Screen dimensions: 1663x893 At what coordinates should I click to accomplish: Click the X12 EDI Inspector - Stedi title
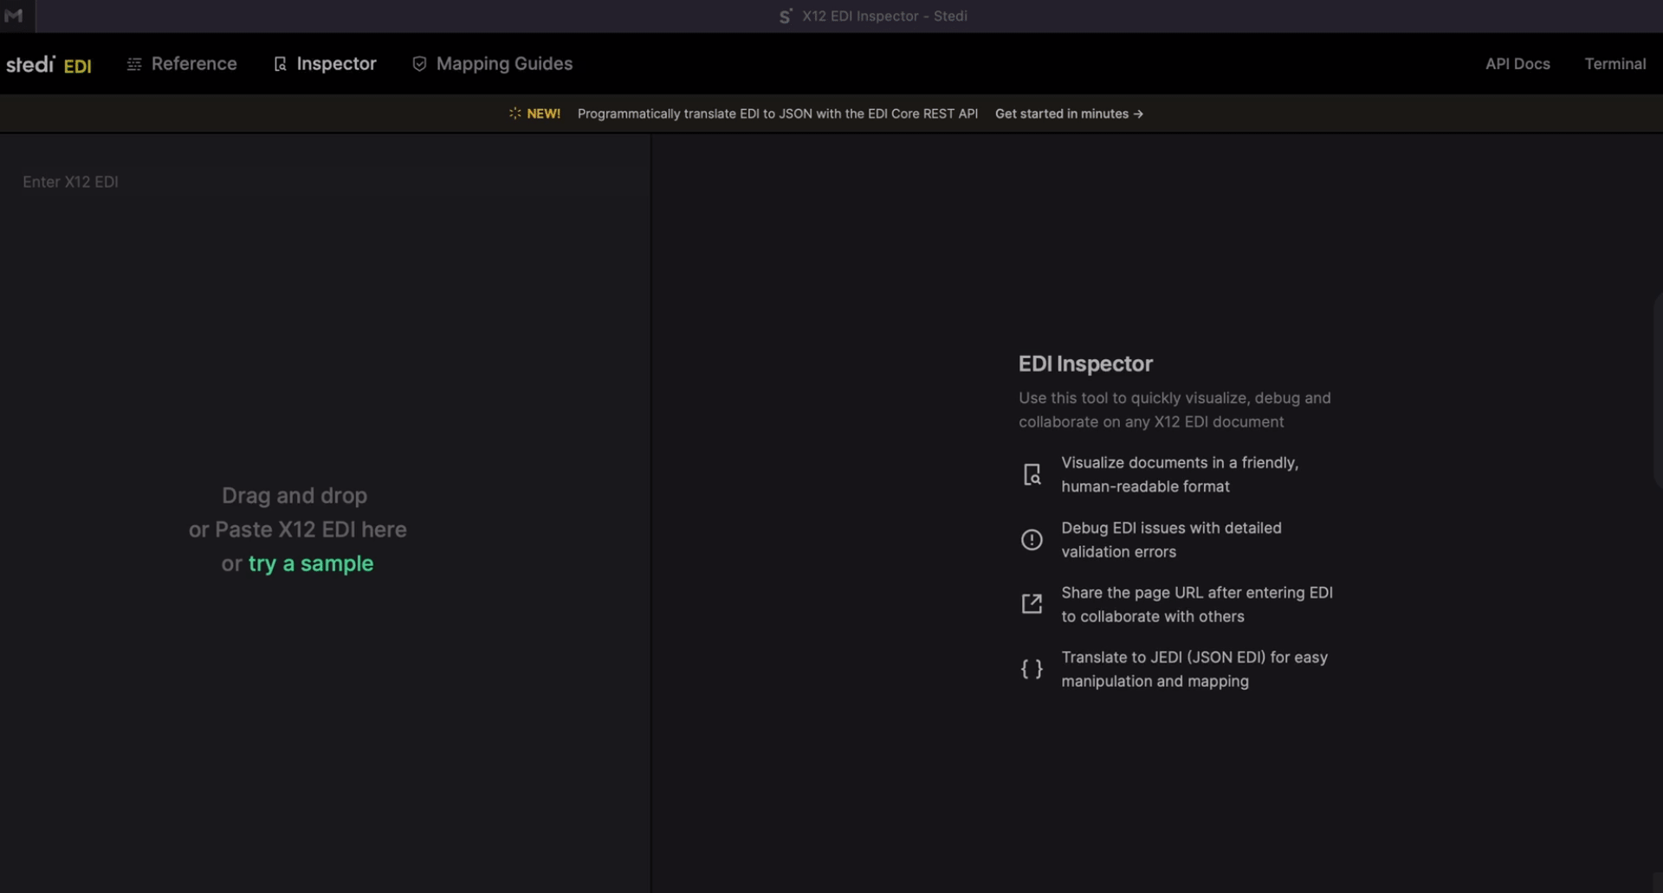pos(884,16)
